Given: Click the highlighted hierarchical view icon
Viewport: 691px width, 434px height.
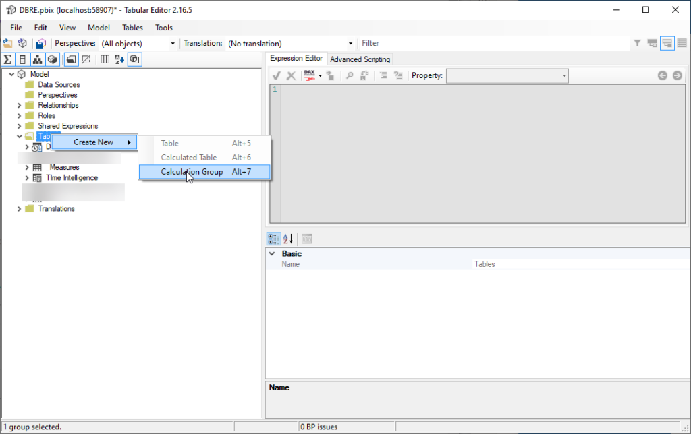Looking at the screenshot, I should [667, 43].
